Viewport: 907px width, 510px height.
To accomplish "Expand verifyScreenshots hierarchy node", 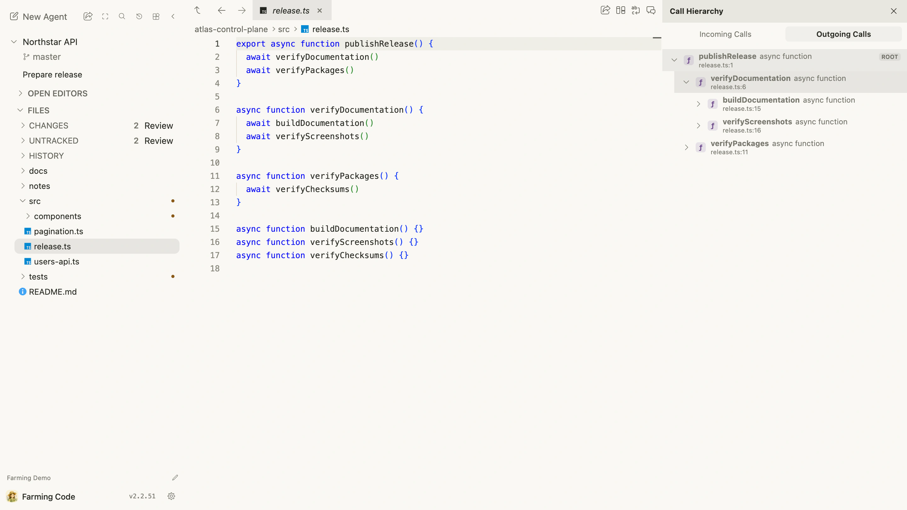I will coord(698,126).
